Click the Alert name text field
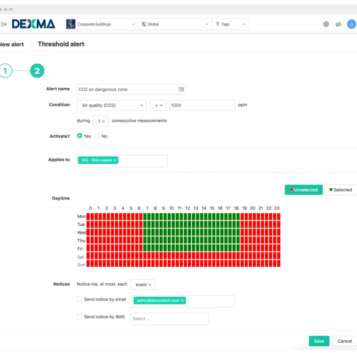Image resolution: width=357 pixels, height=357 pixels. point(132,89)
